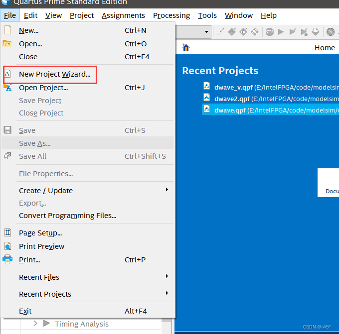Select the Home tab

click(325, 48)
